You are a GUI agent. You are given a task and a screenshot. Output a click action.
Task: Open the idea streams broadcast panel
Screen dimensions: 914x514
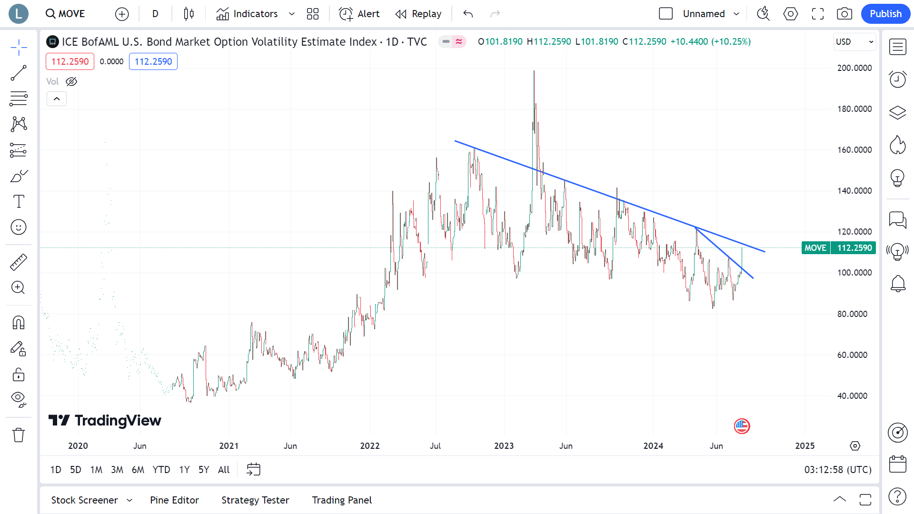[897, 251]
